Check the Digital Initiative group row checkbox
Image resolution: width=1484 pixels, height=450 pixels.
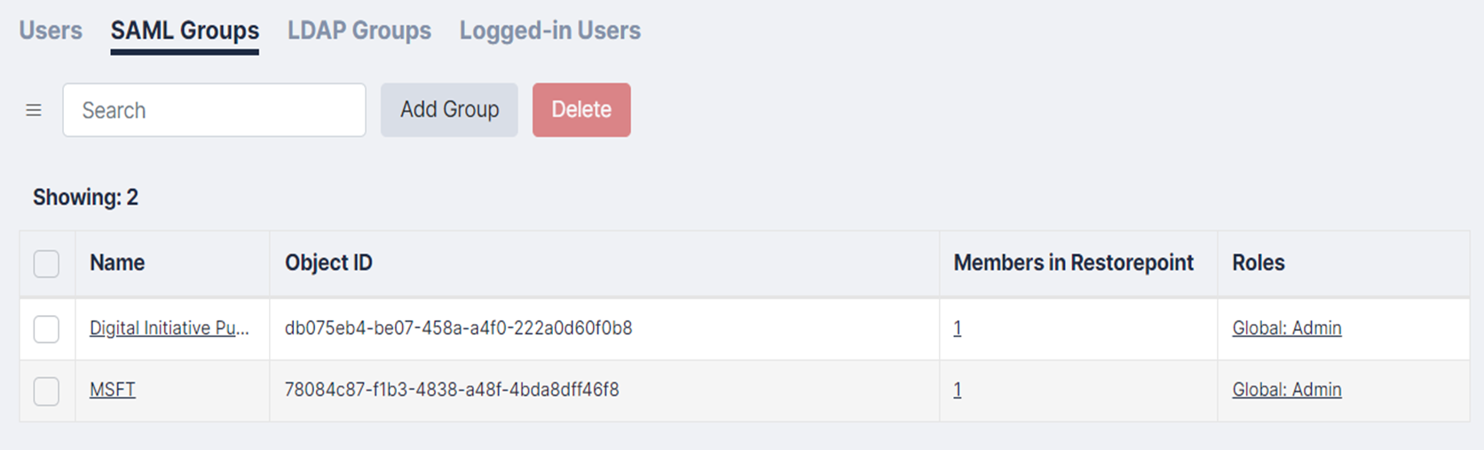[46, 329]
